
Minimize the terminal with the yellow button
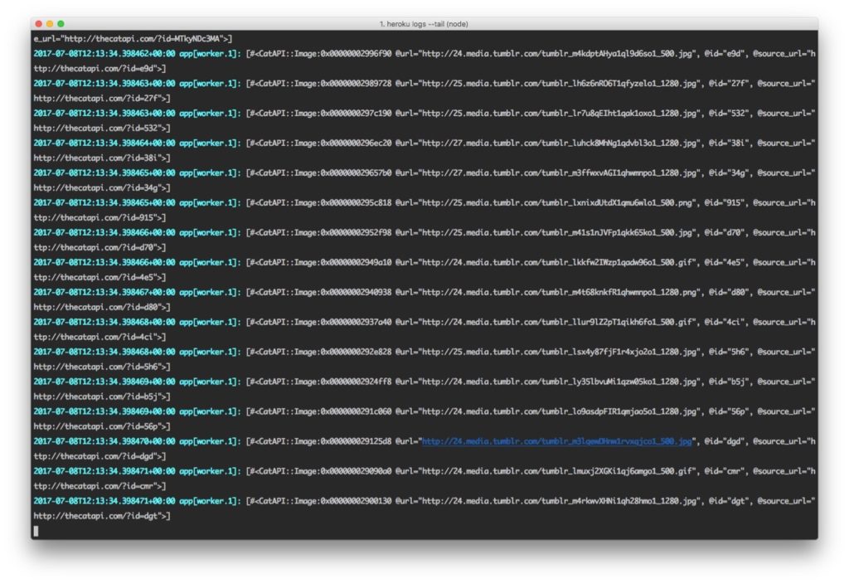coord(50,24)
